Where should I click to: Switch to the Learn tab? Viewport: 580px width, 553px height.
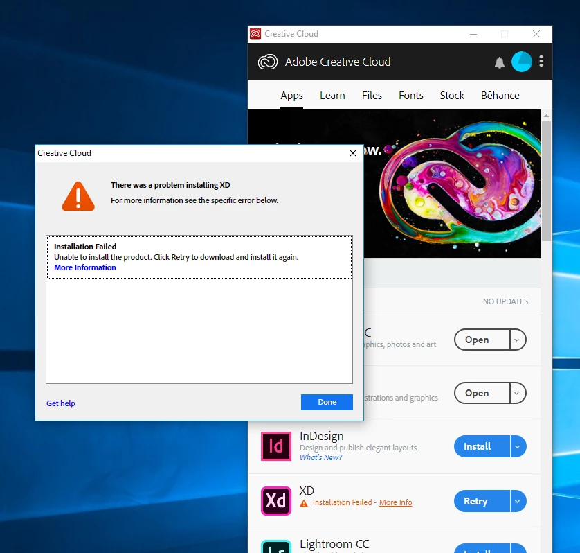[x=332, y=96]
